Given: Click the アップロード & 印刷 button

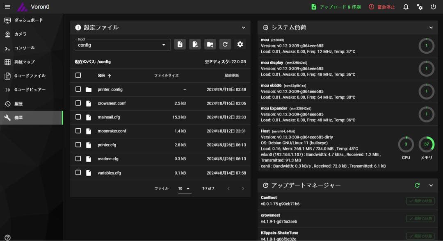Looking at the screenshot, I should pyautogui.click(x=336, y=7).
